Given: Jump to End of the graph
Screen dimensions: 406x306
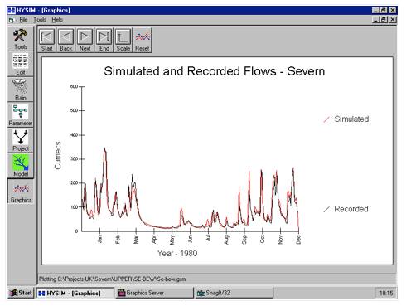Looking at the screenshot, I should (x=104, y=40).
